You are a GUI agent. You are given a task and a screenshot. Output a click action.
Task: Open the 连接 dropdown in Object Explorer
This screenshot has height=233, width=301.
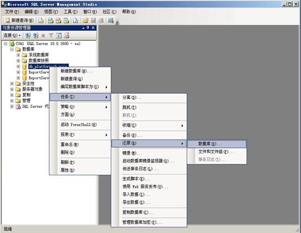click(12, 35)
